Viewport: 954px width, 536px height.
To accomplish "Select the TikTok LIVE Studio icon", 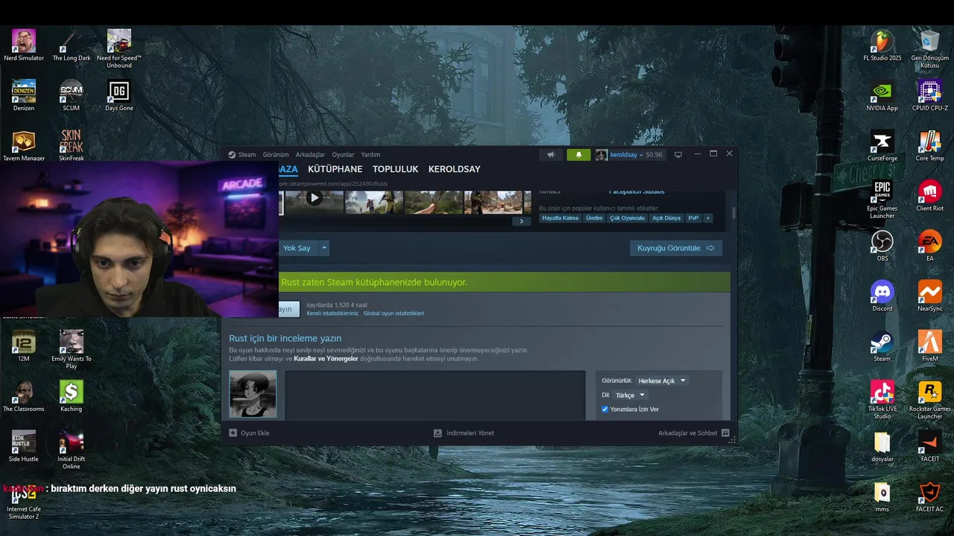I will (x=882, y=398).
